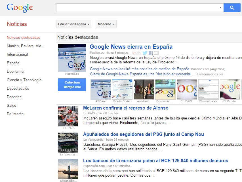Open Cierre de Google News España article link
This screenshot has height=182, width=242.
click(142, 74)
